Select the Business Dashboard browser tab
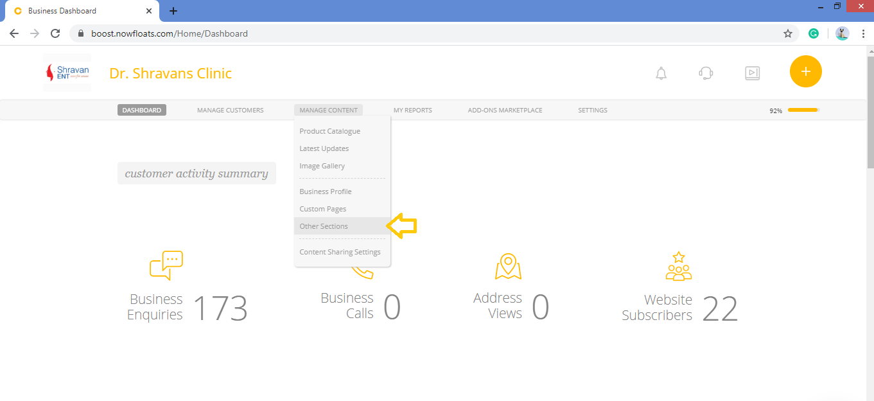This screenshot has width=874, height=401. pos(82,11)
